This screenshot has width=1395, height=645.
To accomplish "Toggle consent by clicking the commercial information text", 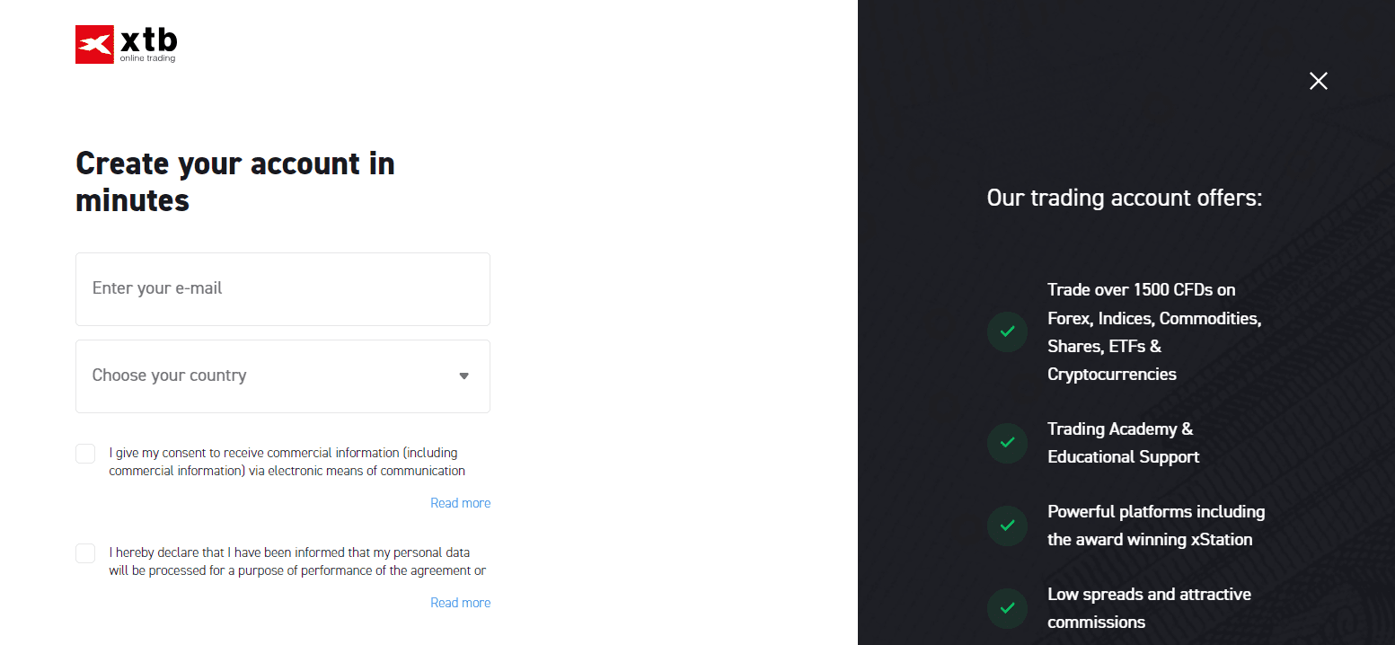I will (287, 462).
